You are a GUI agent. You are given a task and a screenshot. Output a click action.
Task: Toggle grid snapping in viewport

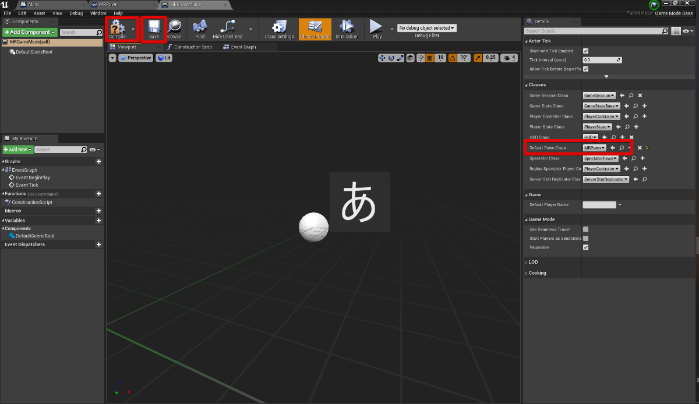click(x=429, y=58)
